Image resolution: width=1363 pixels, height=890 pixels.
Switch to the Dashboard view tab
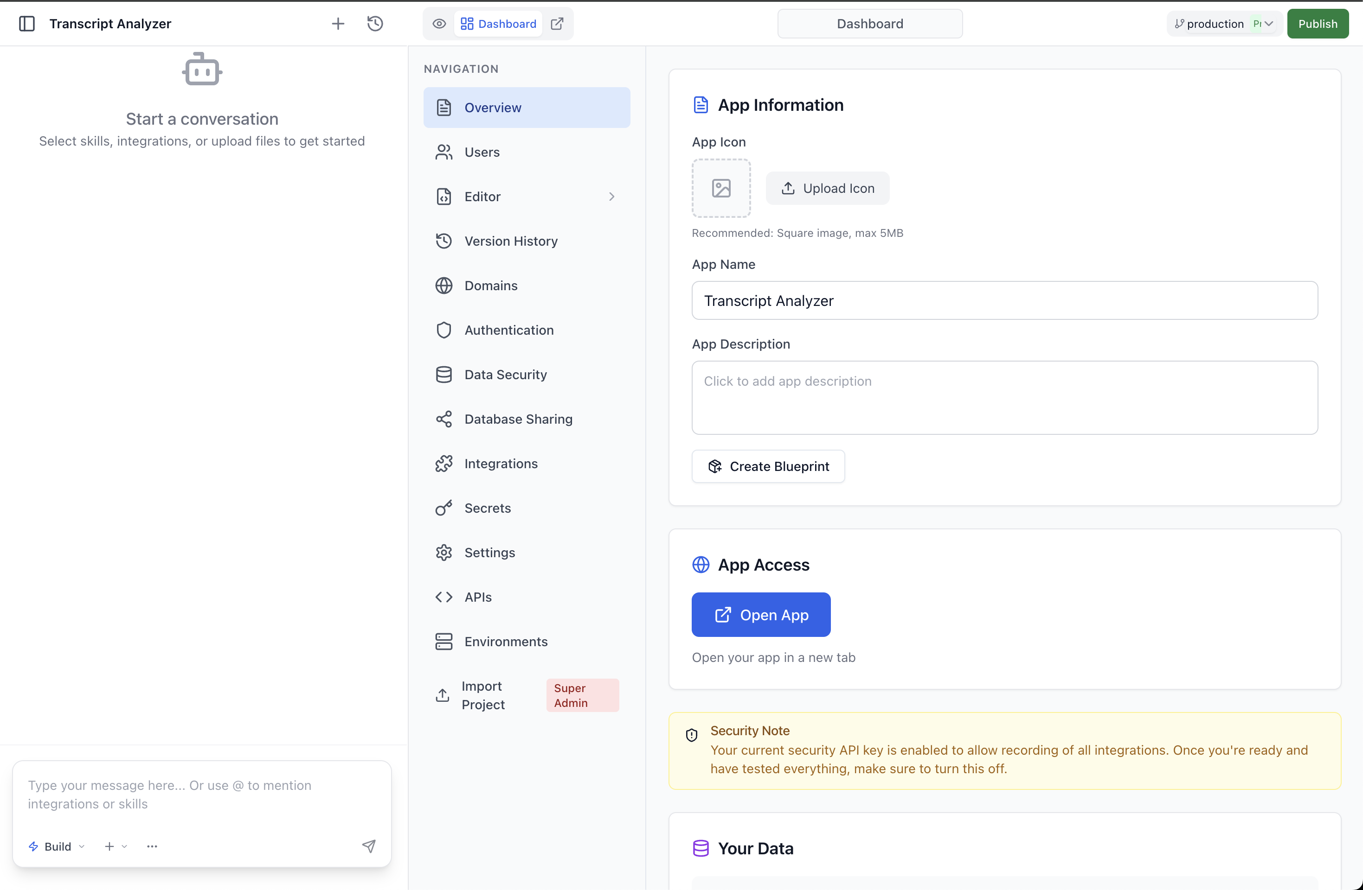tap(498, 24)
